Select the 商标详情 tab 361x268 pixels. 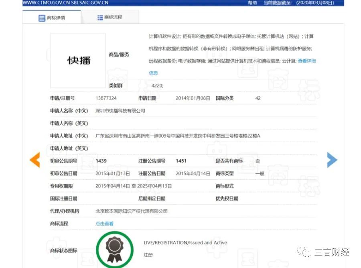pyautogui.click(x=56, y=18)
